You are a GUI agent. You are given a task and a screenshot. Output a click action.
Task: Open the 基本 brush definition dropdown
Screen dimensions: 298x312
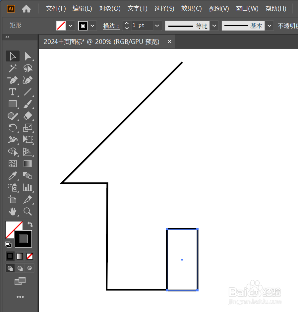click(x=269, y=26)
